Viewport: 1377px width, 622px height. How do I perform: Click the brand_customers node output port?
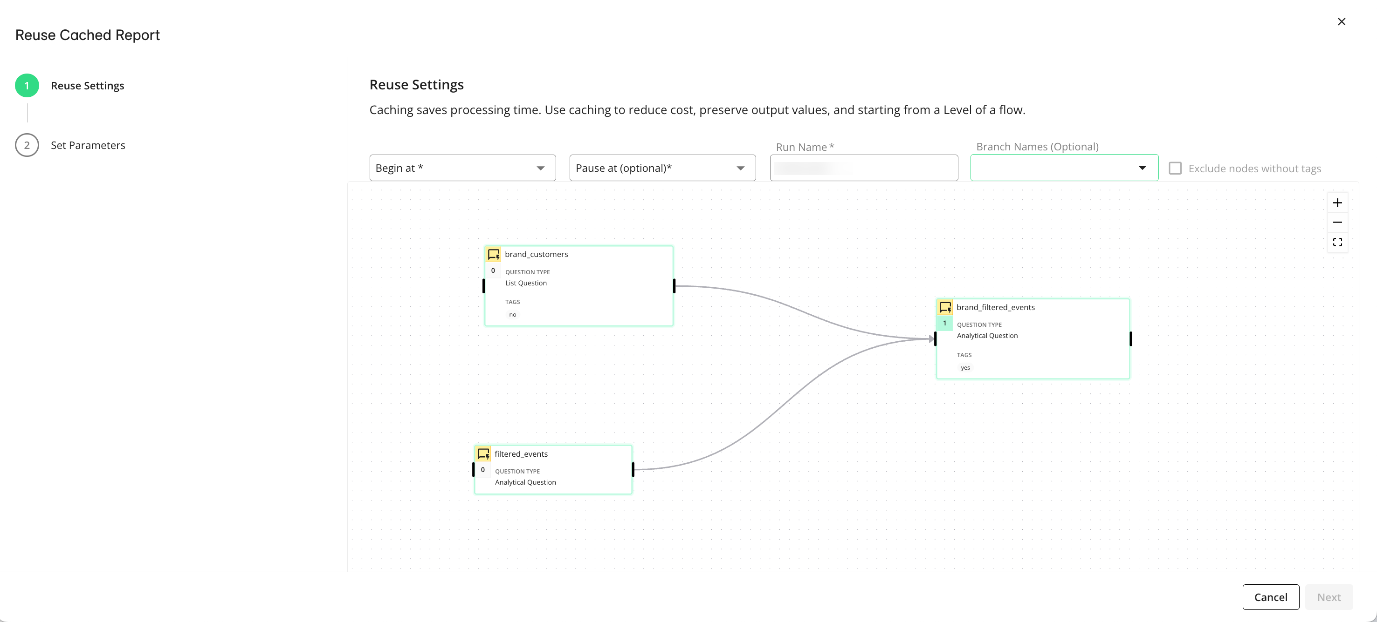674,286
